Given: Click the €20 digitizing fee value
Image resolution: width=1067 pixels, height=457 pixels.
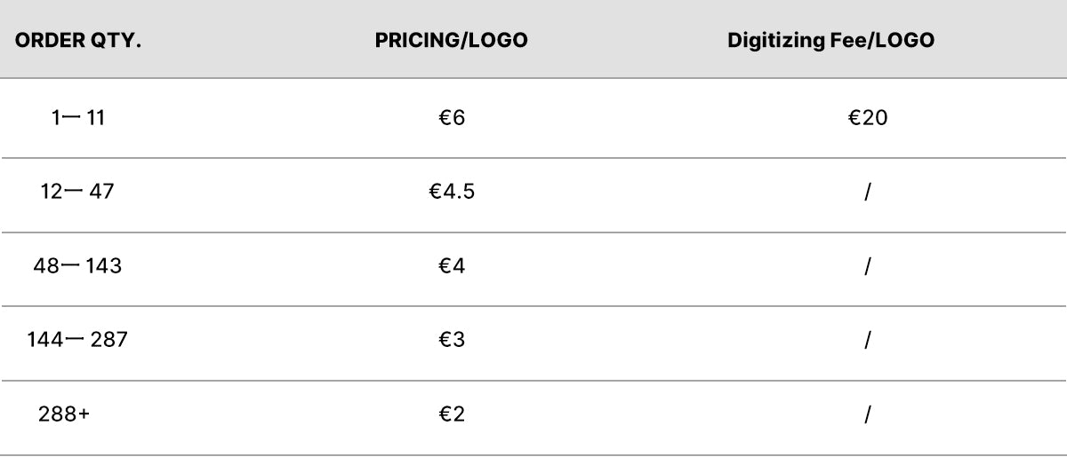Looking at the screenshot, I should pos(867,117).
